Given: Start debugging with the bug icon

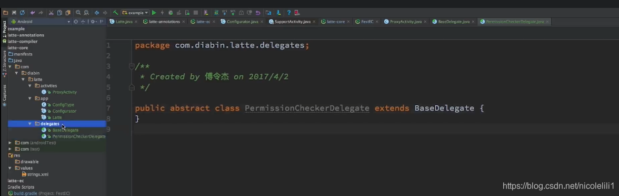Looking at the screenshot, I should pyautogui.click(x=171, y=13).
